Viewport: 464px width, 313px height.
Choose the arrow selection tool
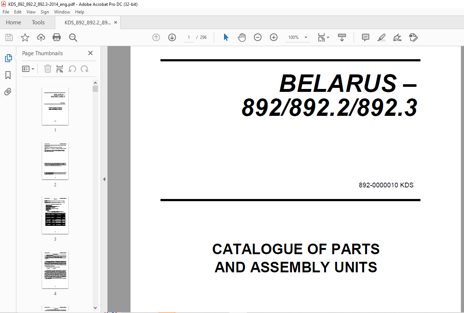(226, 37)
